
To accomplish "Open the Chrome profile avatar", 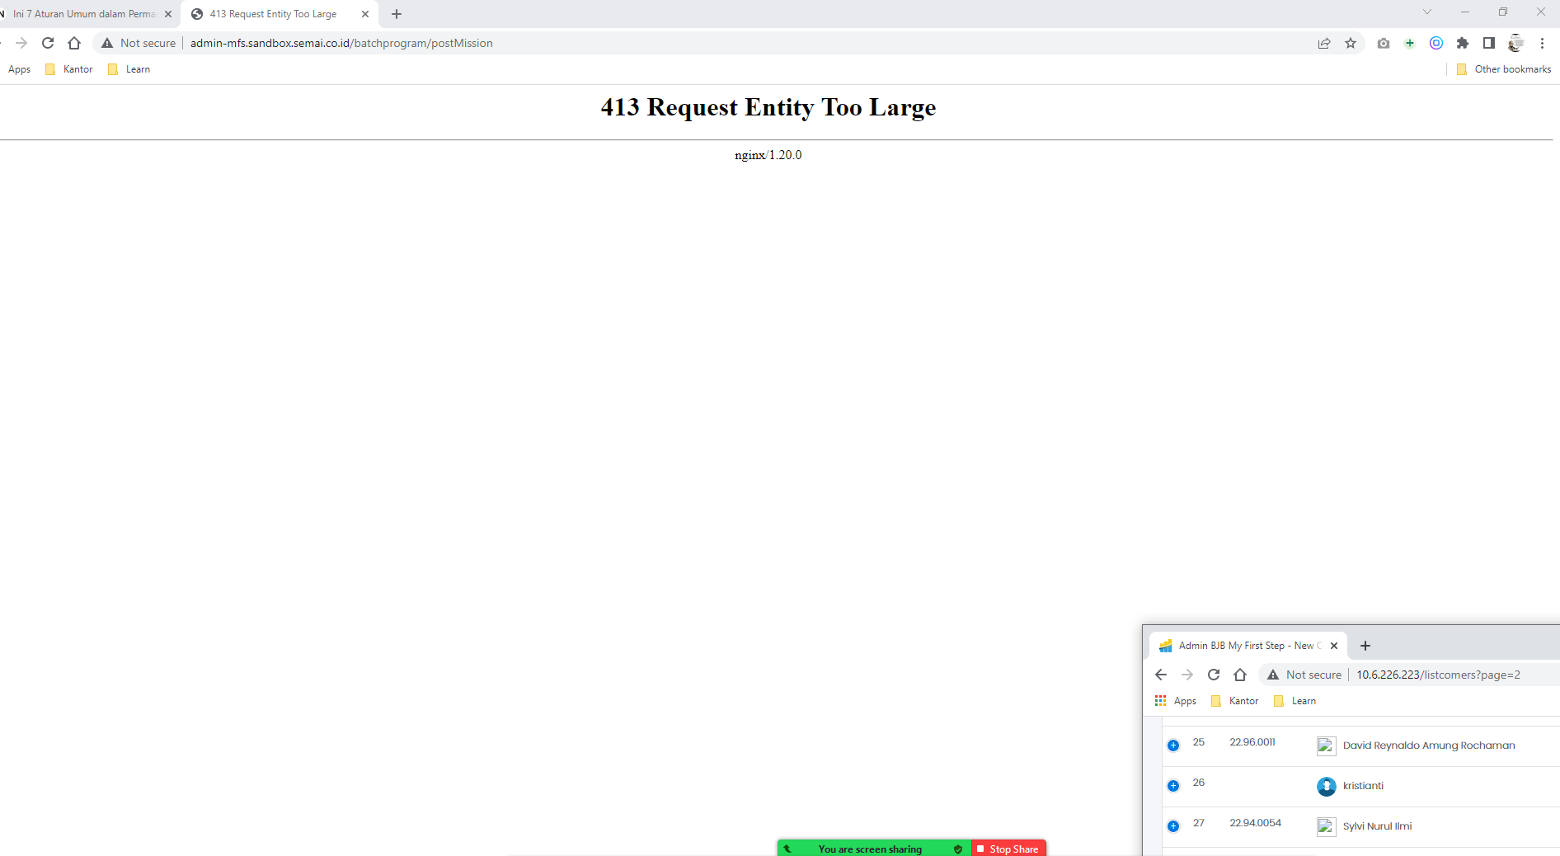I will (1515, 43).
